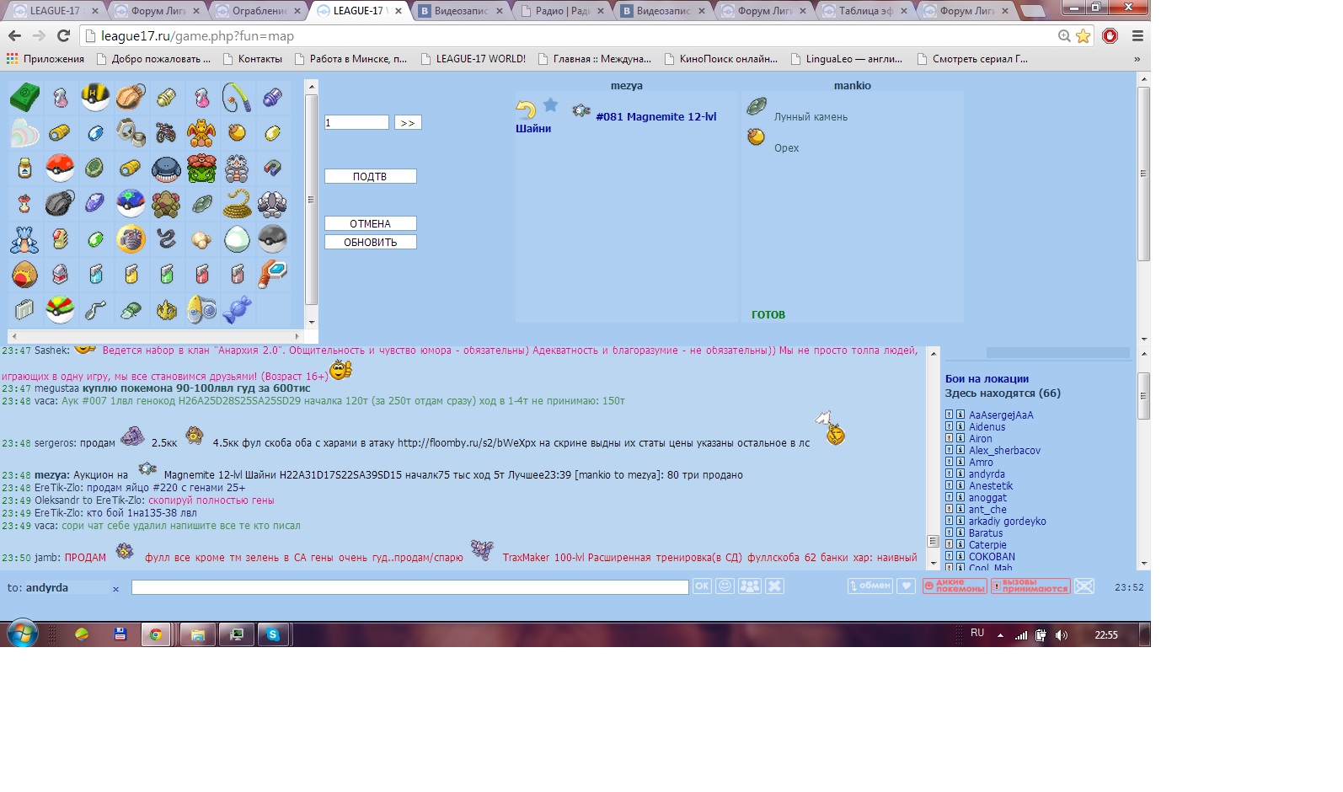Image resolution: width=1343 pixels, height=792 pixels.
Task: Switch to Таблица эф browser tab
Action: tap(866, 11)
